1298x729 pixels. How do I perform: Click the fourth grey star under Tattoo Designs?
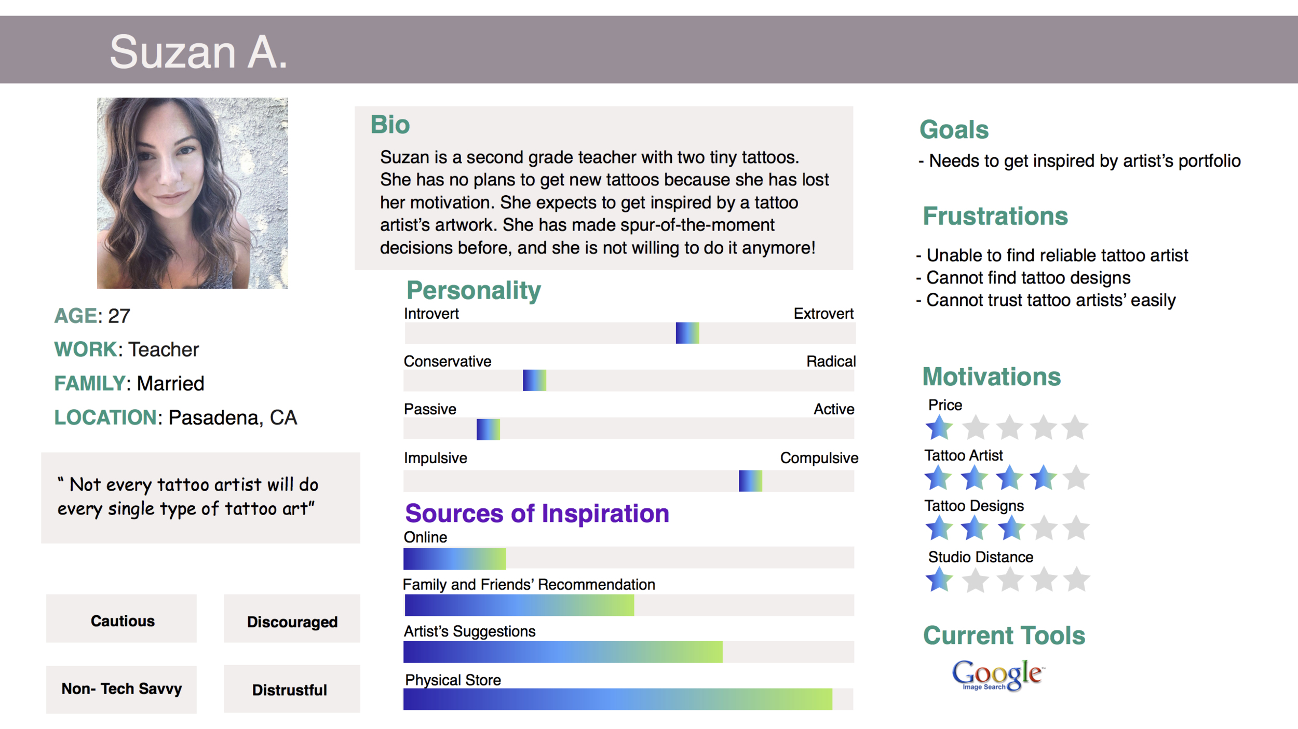click(x=1044, y=528)
